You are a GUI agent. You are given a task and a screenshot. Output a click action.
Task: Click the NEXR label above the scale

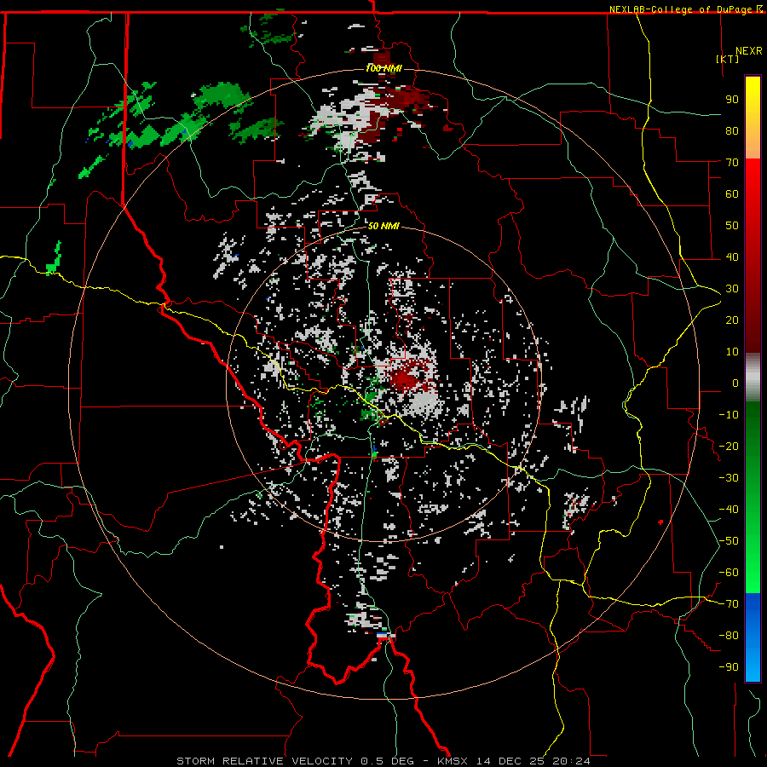[749, 51]
